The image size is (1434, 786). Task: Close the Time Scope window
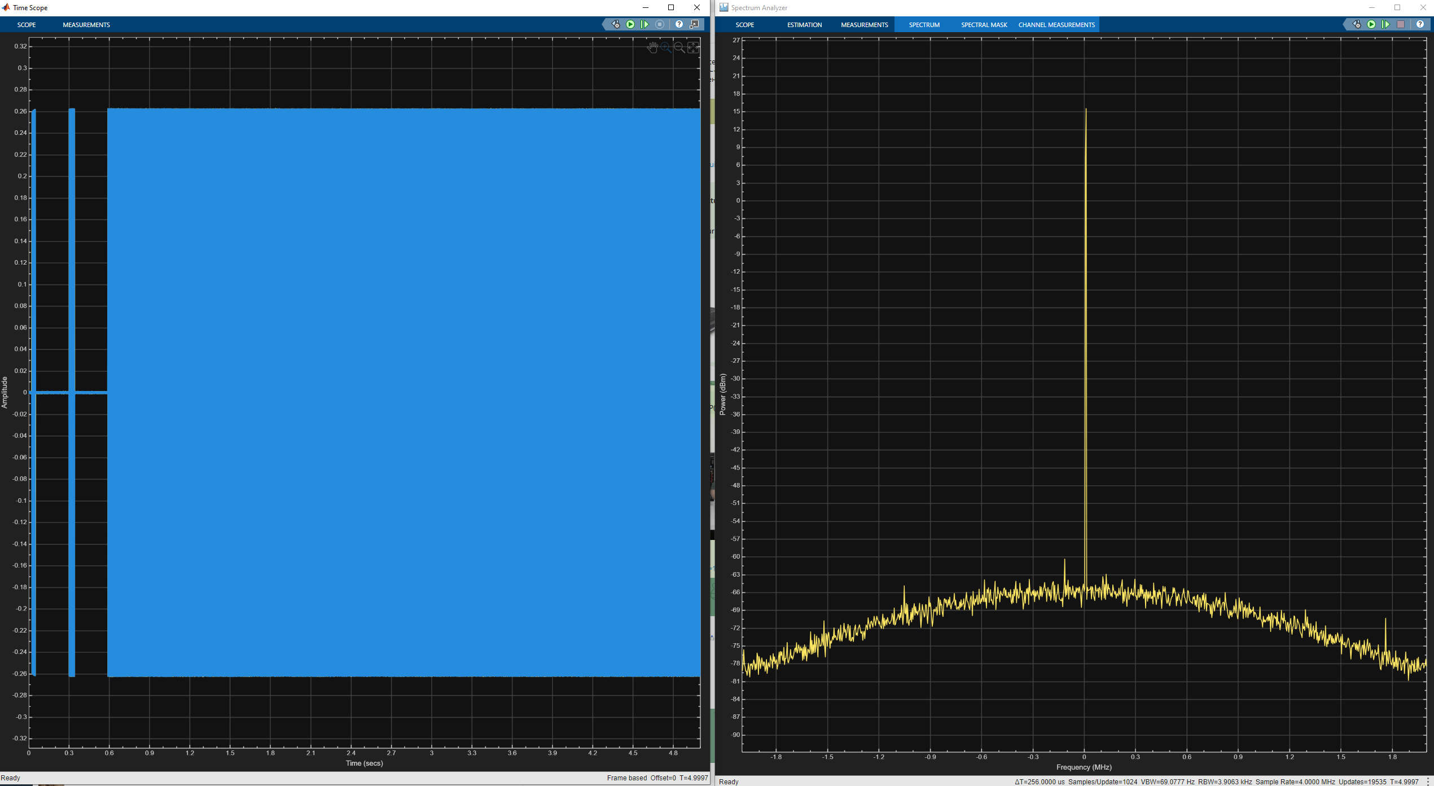point(697,7)
